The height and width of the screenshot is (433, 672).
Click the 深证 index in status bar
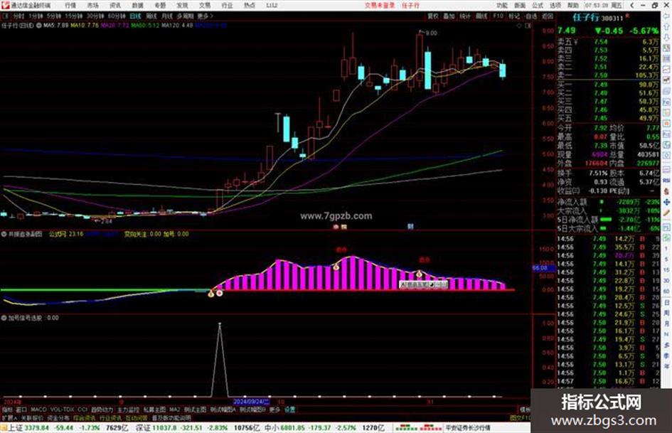[143, 428]
